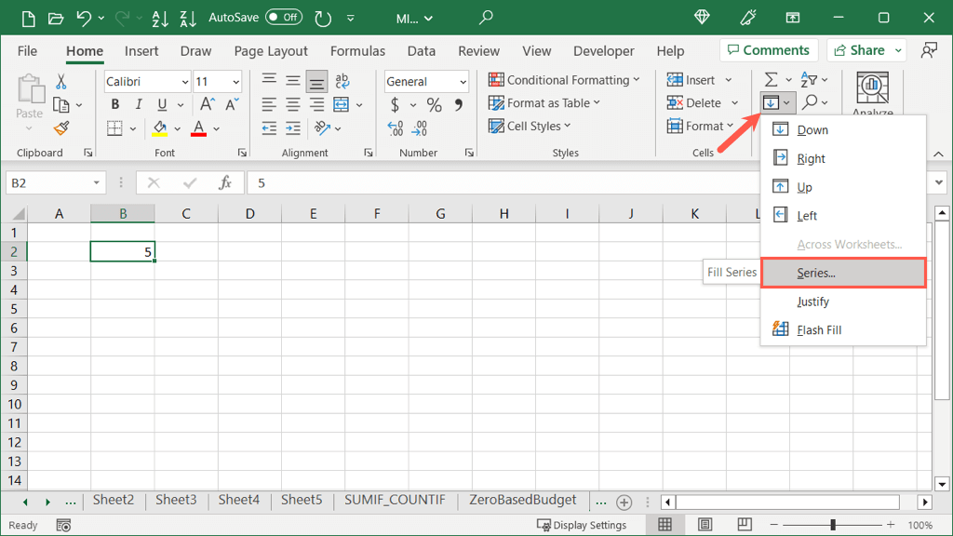Click the Italic formatting icon
Viewport: 953px width, 536px height.
(139, 105)
